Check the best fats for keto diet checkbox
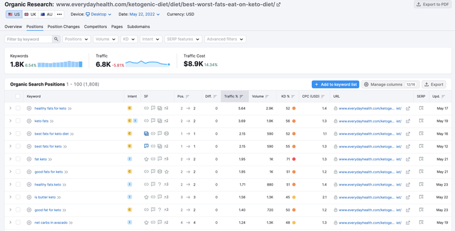The height and width of the screenshot is (231, 455). (18, 133)
